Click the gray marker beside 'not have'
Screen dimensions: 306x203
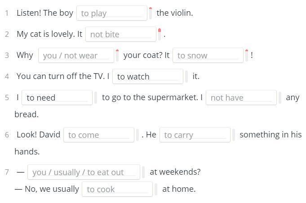click(x=280, y=97)
